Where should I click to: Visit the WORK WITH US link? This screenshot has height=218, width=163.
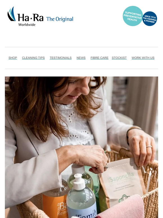pos(143,58)
